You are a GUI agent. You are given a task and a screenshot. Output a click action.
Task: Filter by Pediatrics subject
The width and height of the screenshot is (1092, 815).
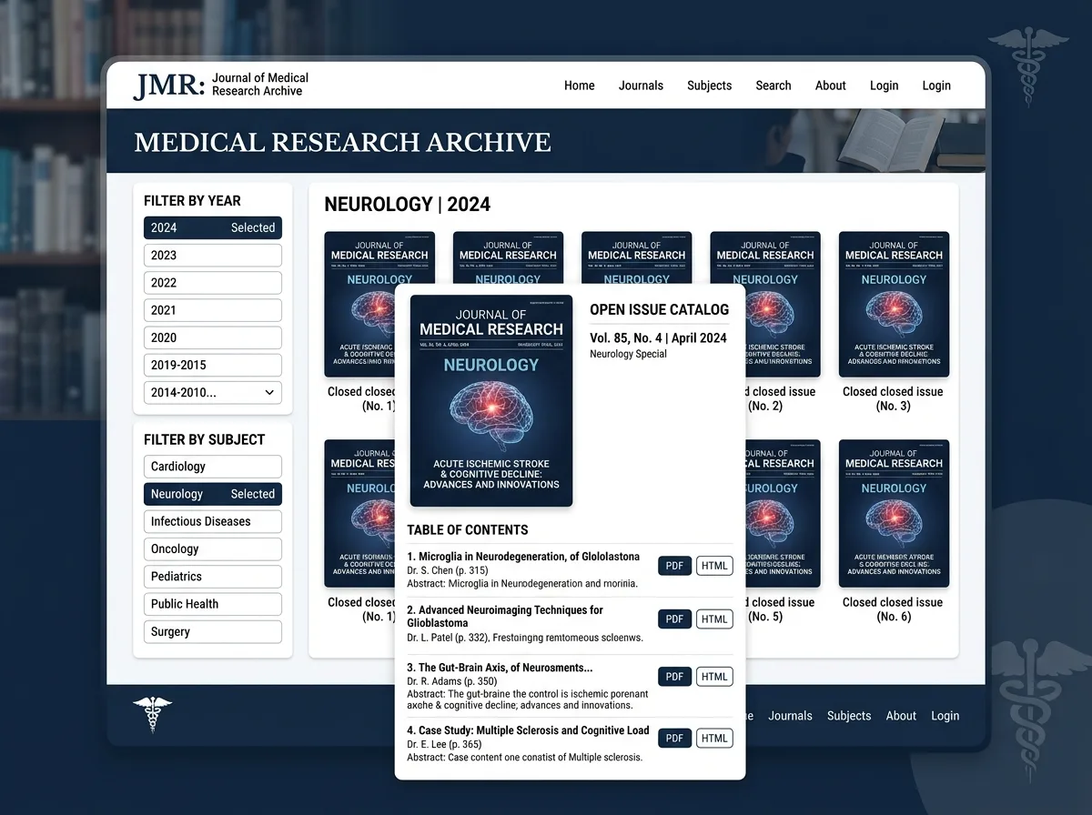coord(213,577)
